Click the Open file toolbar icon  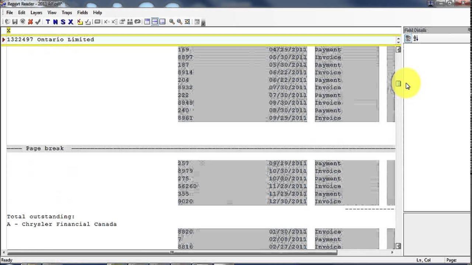[7, 22]
